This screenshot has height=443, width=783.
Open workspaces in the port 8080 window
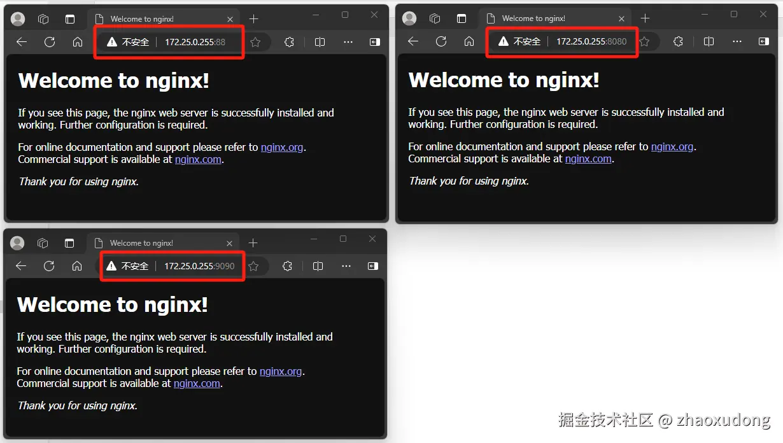tap(435, 18)
